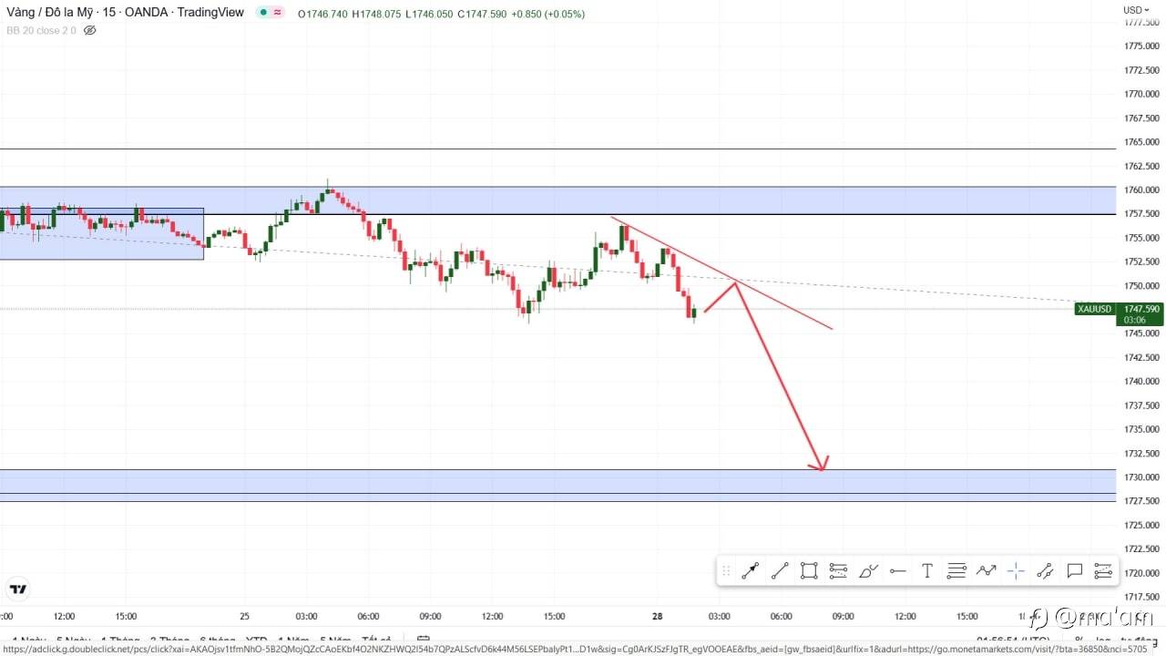Click the BB 20 close 2 0 legend
The image size is (1166, 656).
click(42, 30)
